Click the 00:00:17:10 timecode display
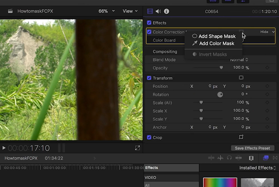279x187 pixels. point(29,148)
